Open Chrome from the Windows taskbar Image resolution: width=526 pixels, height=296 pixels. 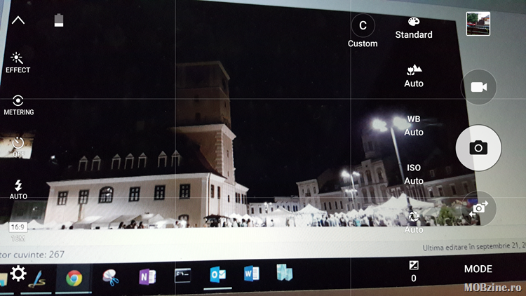74,277
